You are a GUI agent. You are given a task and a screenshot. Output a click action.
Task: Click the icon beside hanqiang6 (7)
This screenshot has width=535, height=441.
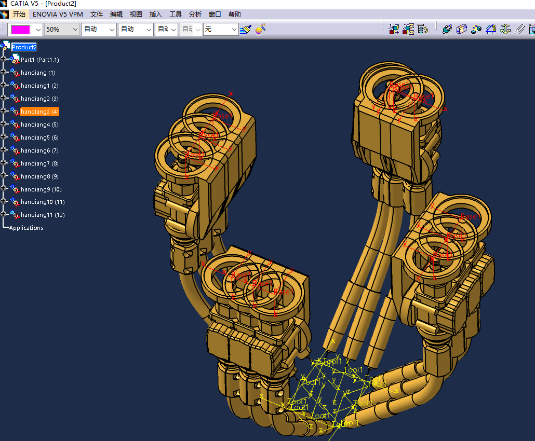click(15, 150)
